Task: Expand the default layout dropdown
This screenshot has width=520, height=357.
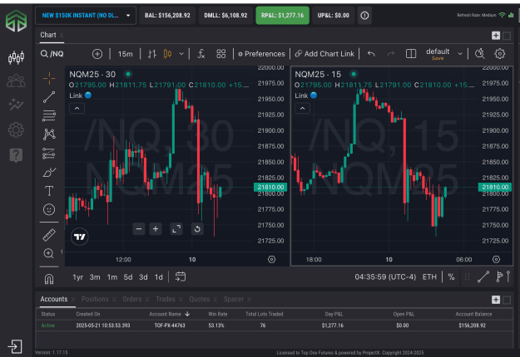Action: pyautogui.click(x=460, y=54)
